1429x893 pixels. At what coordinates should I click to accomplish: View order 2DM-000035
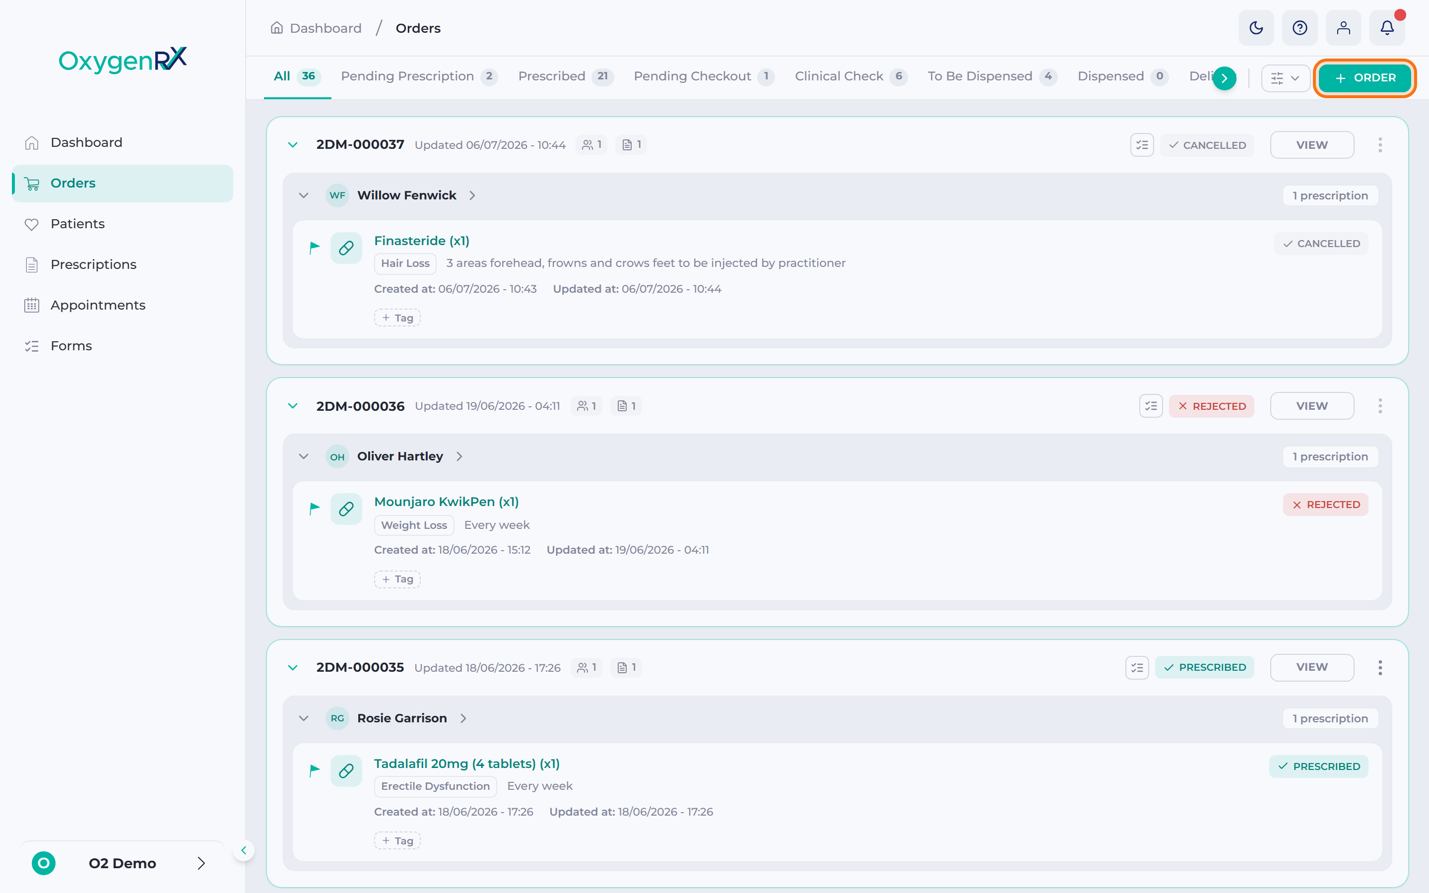(x=1311, y=667)
